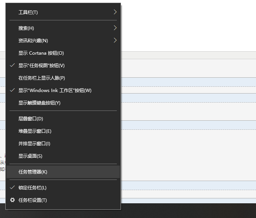Expand the chevron beside 资讯和兴趣(N)
This screenshot has width=256, height=218.
point(115,40)
